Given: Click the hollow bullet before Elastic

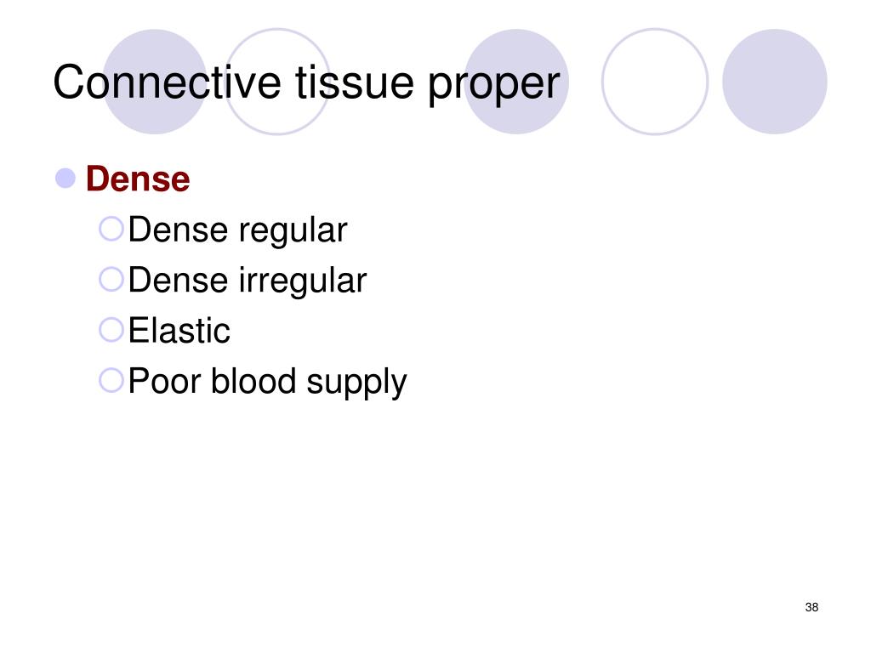Looking at the screenshot, I should 111,329.
